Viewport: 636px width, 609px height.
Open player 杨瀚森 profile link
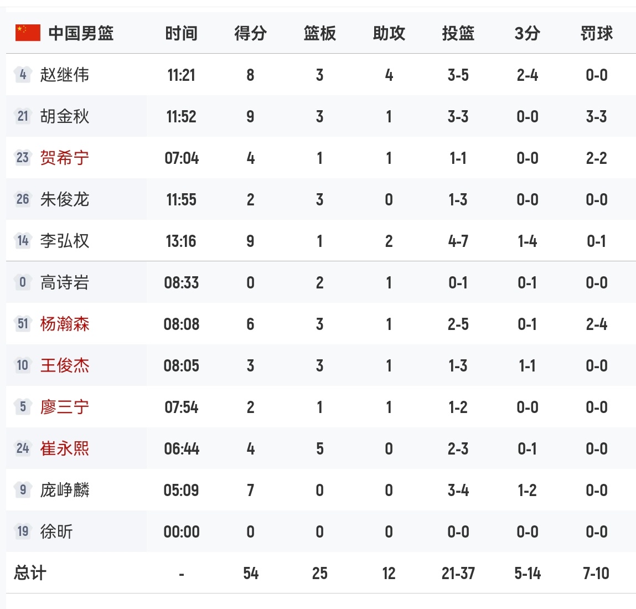[65, 324]
